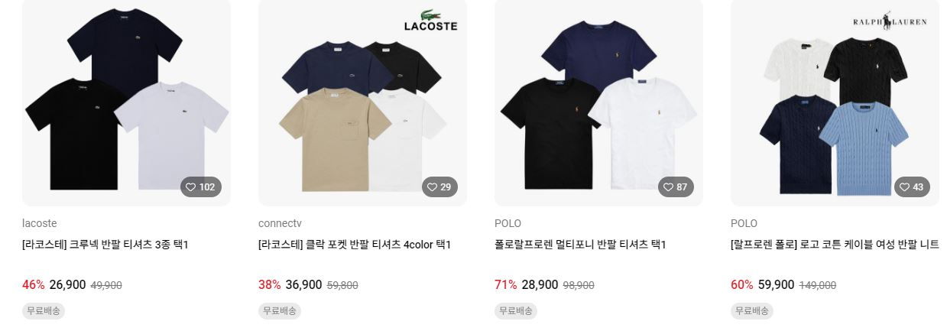Click the Ralph Lauren pony logo badge
This screenshot has height=331, width=947.
coord(890,22)
